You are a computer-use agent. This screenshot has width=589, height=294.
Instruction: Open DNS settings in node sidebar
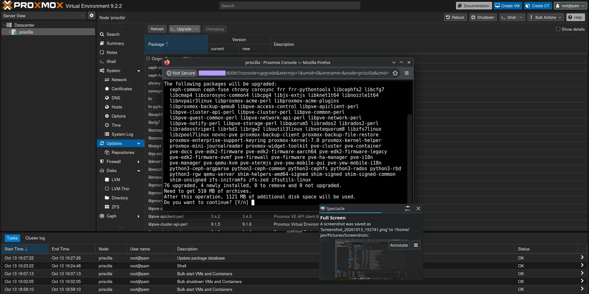[x=116, y=98]
